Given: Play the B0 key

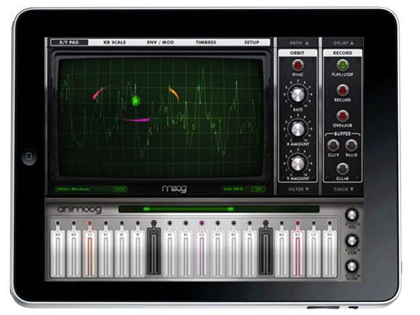Looking at the screenshot, I should 74,253.
